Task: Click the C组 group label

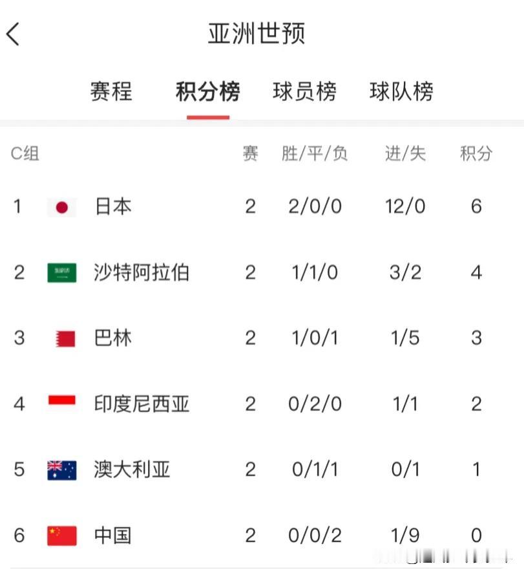Action: pos(25,153)
